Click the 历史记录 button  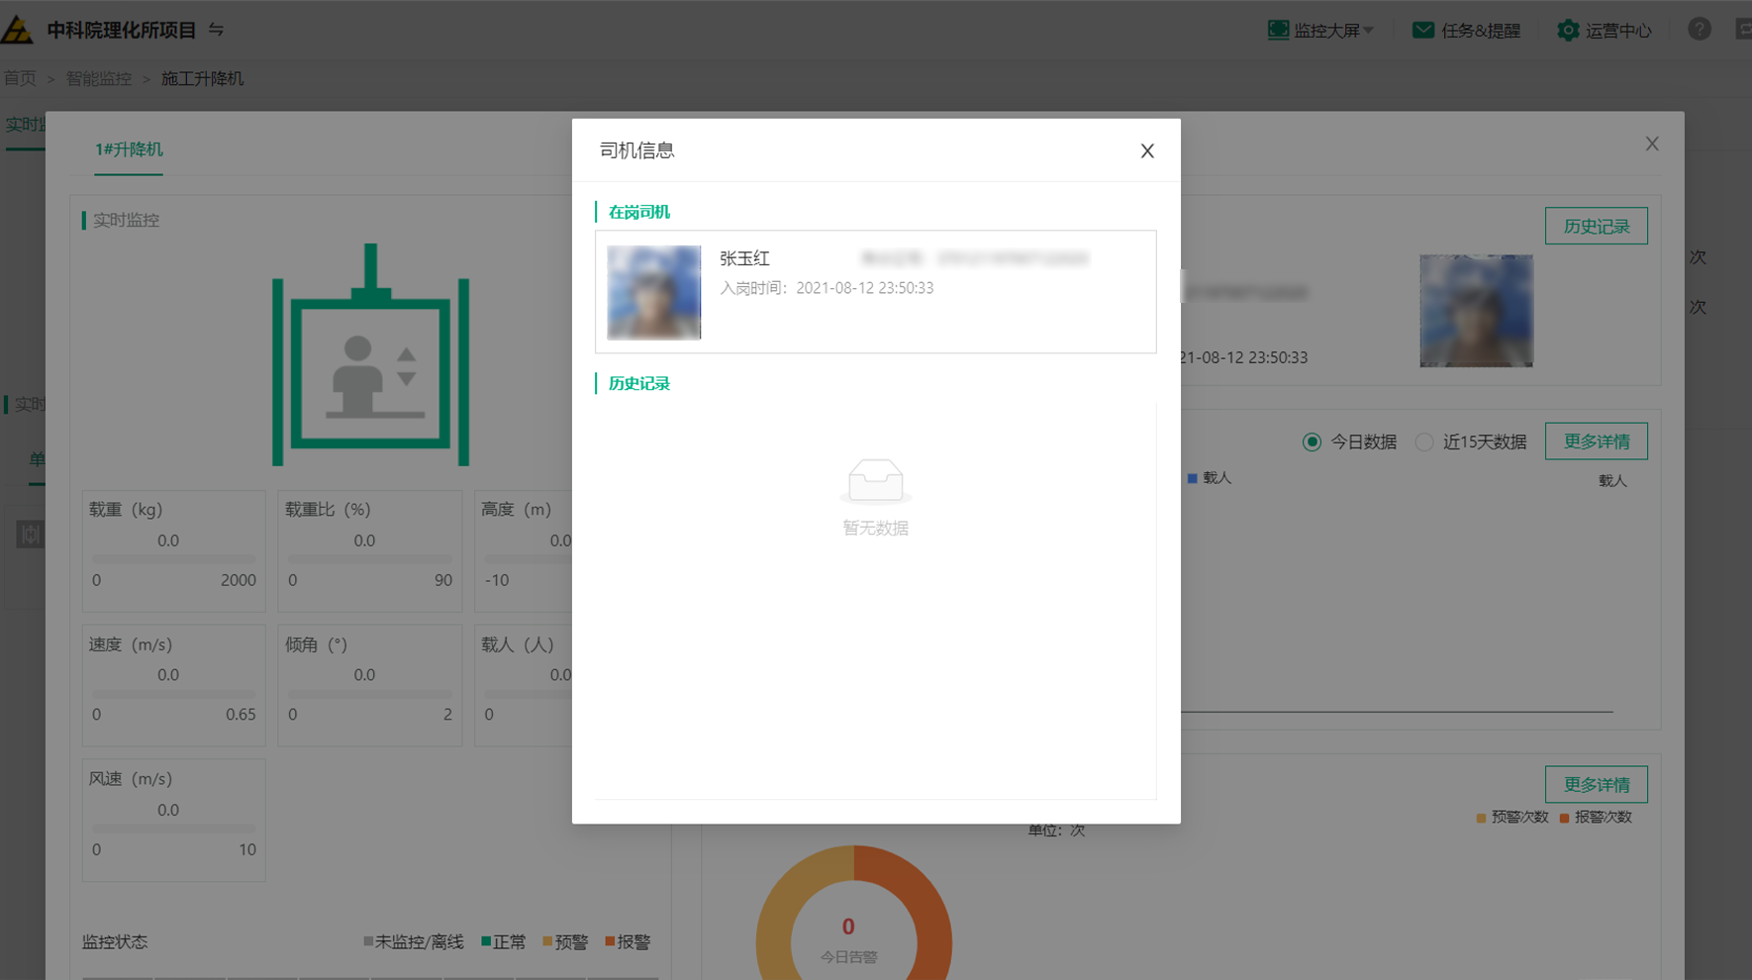tap(1596, 226)
